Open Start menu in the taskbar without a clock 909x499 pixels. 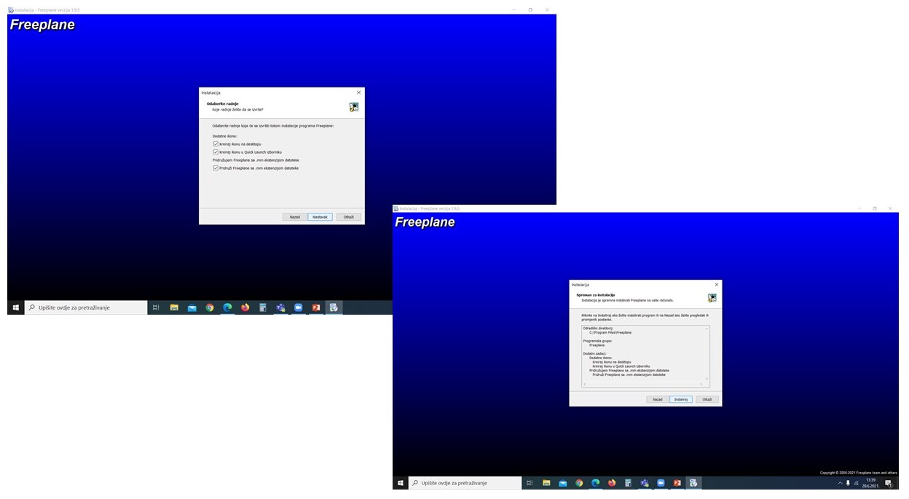(x=15, y=307)
